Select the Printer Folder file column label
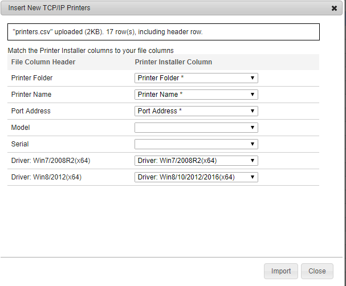The width and height of the screenshot is (346, 286). tap(32, 78)
